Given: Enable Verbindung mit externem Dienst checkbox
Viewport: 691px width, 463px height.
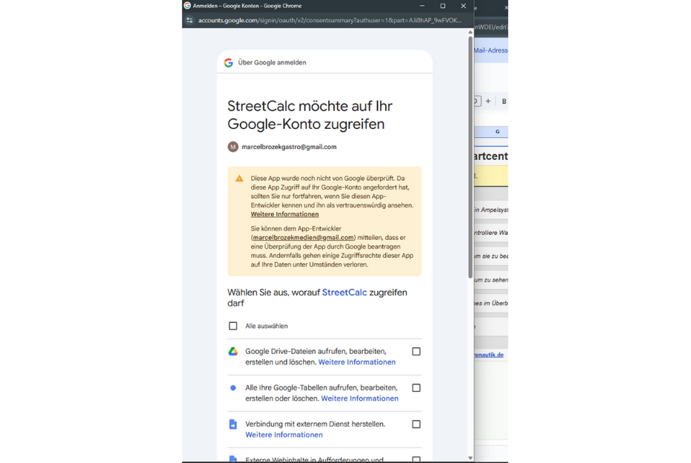Looking at the screenshot, I should pyautogui.click(x=416, y=424).
